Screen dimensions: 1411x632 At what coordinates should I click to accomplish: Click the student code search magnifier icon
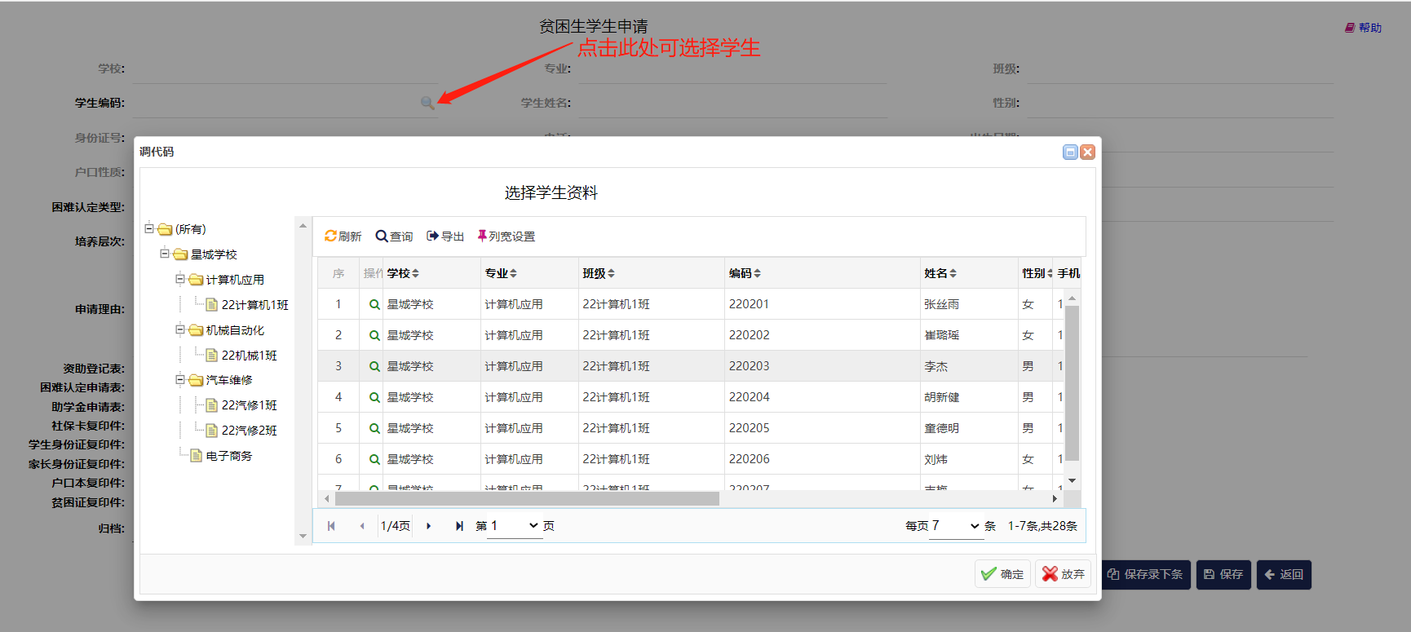point(427,103)
